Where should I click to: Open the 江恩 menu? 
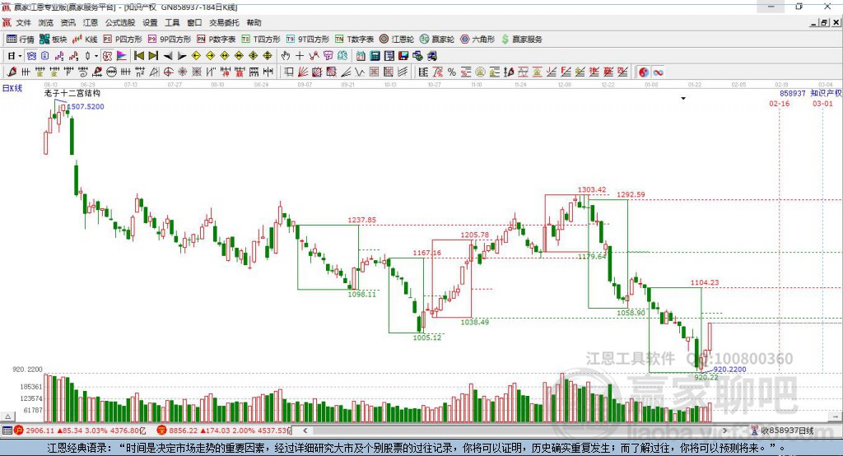(91, 22)
